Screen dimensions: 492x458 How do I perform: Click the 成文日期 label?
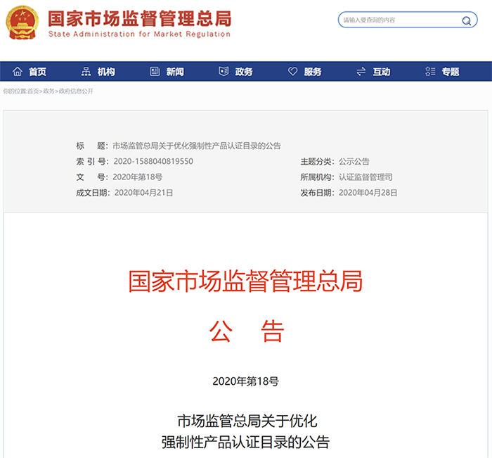[93, 193]
